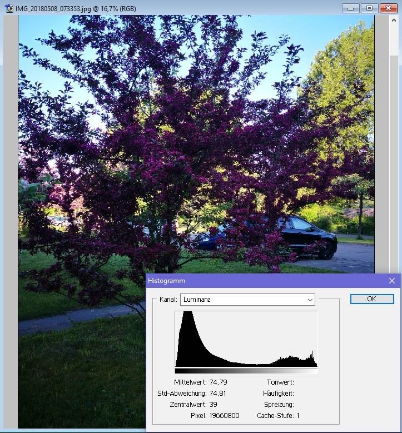Open the Kanal dropdown showing Luminanz
402x433 pixels.
(x=247, y=300)
